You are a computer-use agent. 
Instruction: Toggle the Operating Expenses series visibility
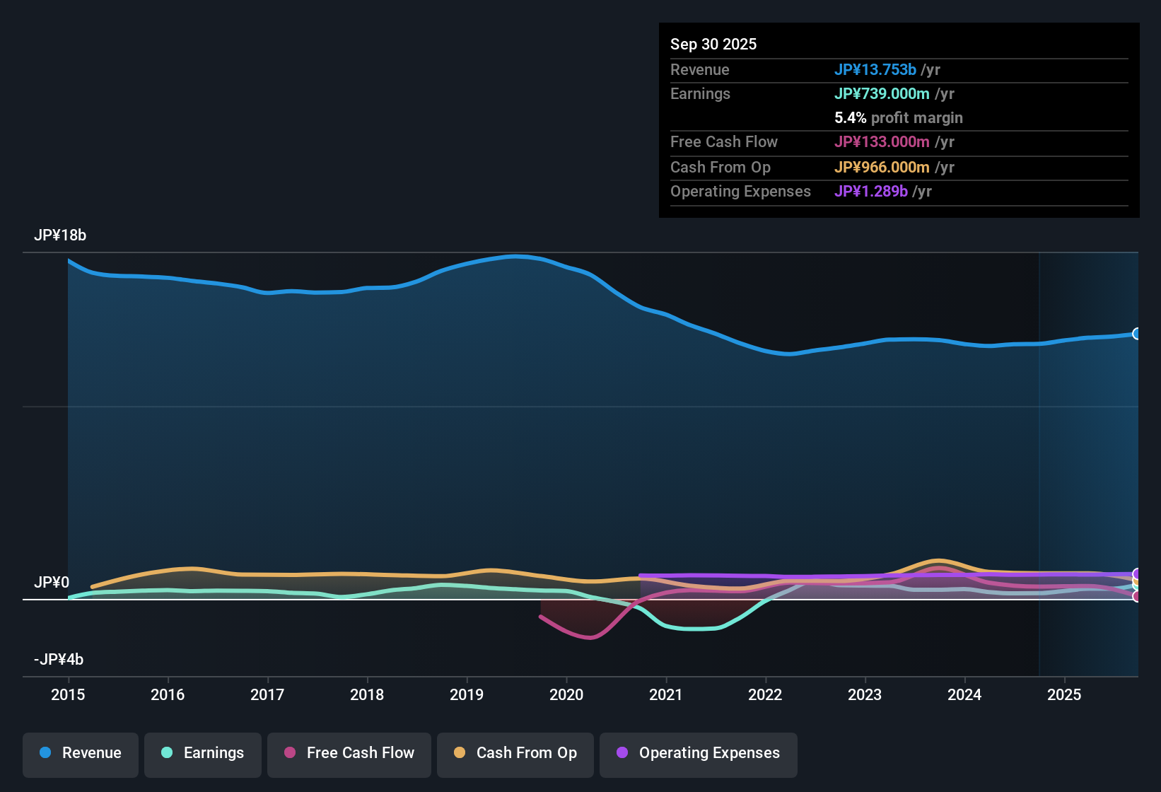(698, 753)
